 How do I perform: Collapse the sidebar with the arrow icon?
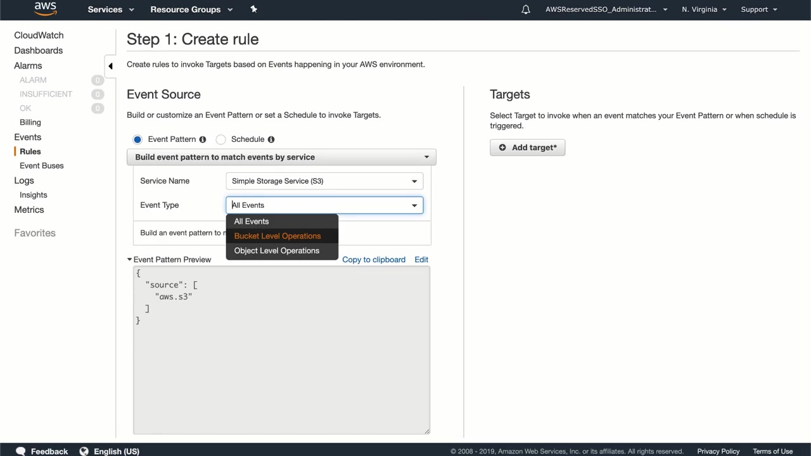[x=110, y=66]
